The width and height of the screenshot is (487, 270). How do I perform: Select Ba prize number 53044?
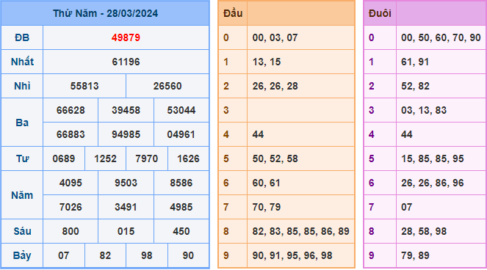pos(181,110)
